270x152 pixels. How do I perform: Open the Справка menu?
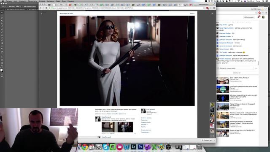point(70,1)
